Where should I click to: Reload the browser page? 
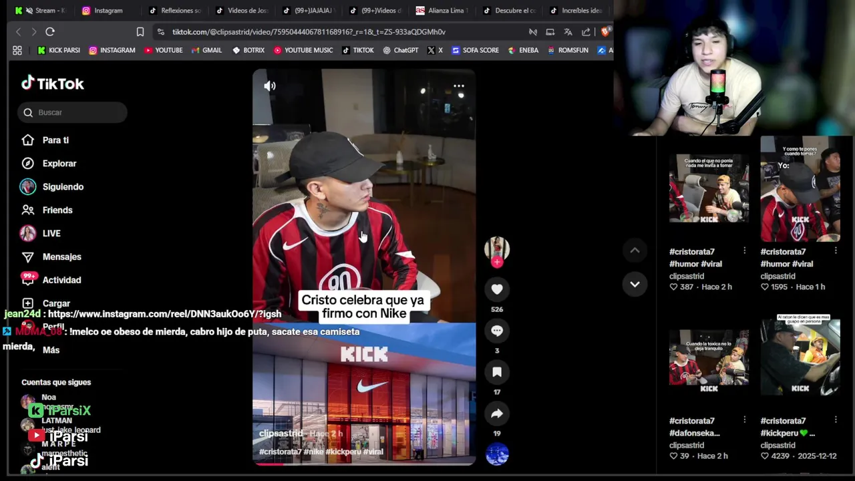pyautogui.click(x=50, y=31)
